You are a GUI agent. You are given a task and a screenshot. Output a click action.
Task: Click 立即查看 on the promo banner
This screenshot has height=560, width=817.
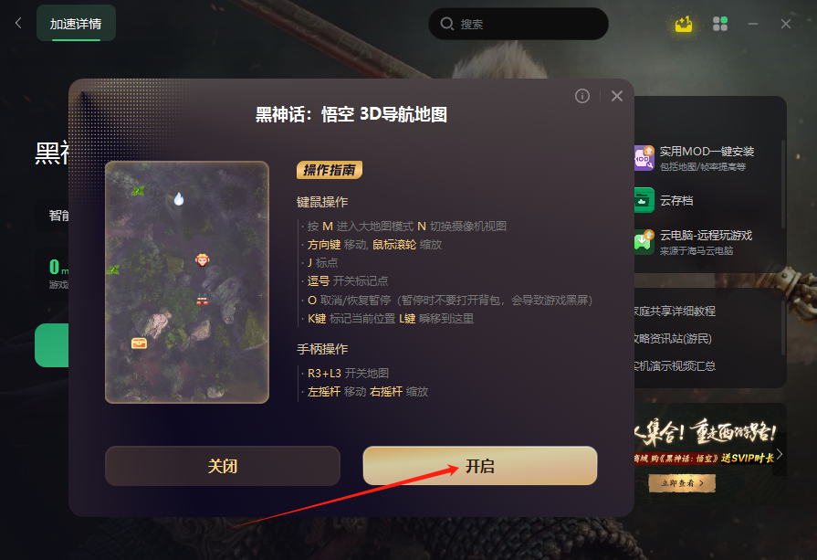(682, 483)
